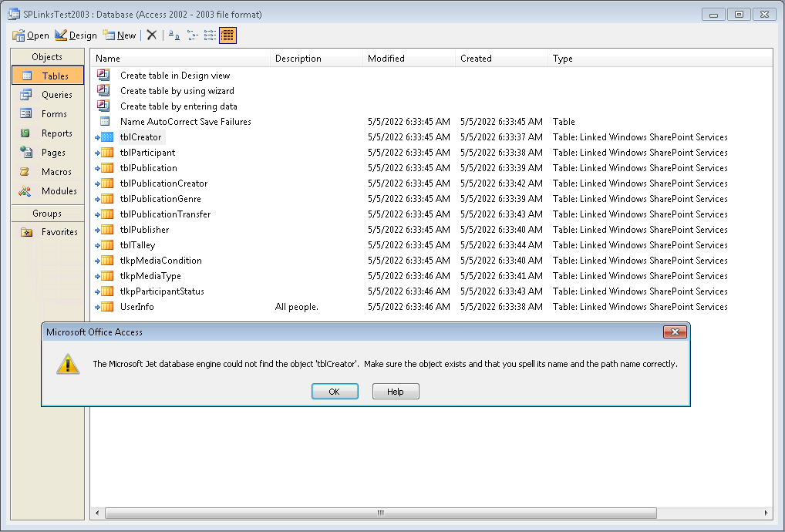Click the Create table in Design view icon
Screen dimensions: 785x532
[x=103, y=75]
